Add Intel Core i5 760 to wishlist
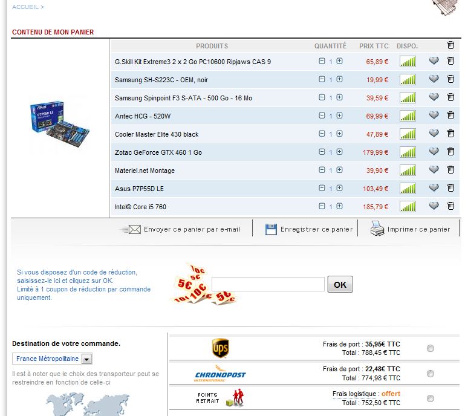This screenshot has height=416, width=465. (x=434, y=206)
